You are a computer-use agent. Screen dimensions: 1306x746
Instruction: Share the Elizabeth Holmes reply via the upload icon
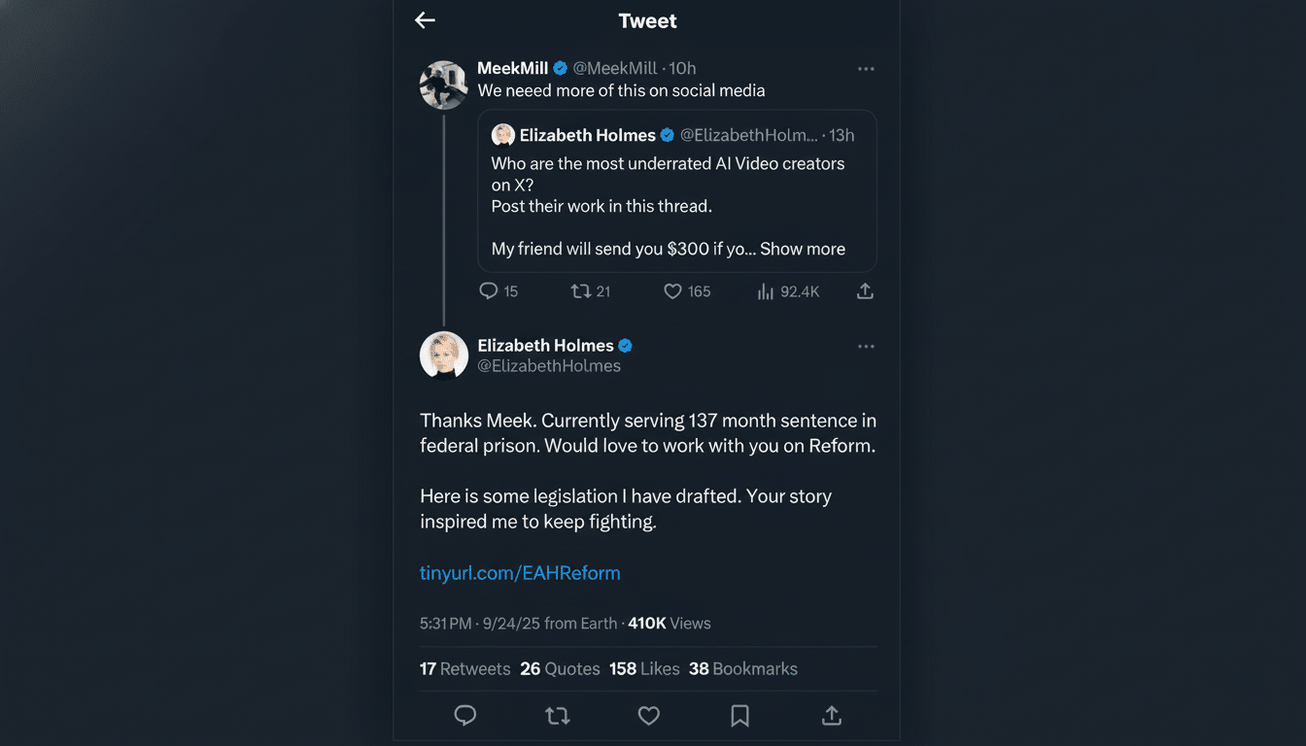click(831, 715)
